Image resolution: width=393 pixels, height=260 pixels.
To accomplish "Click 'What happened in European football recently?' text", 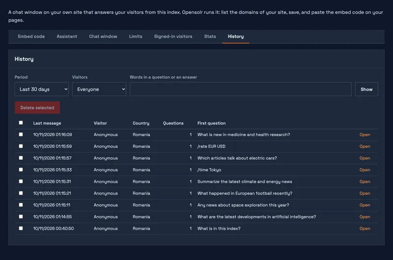I will click(x=245, y=194).
